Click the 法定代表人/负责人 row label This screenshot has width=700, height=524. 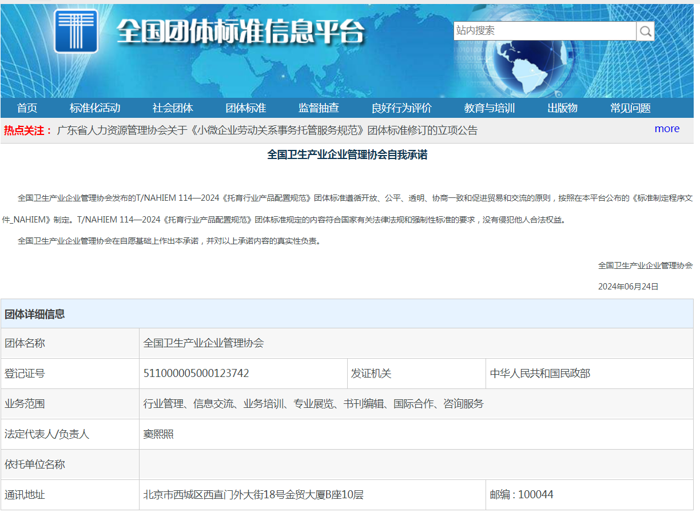pos(47,434)
